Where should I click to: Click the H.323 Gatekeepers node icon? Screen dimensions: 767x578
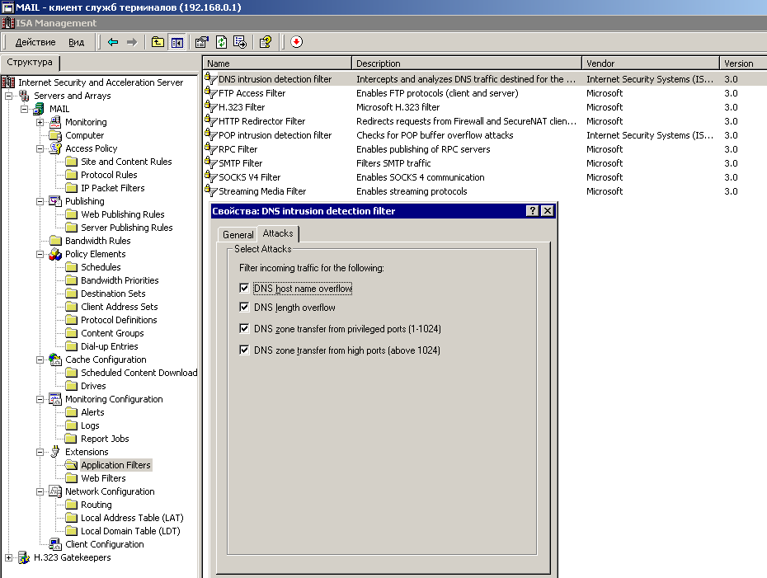tap(24, 557)
